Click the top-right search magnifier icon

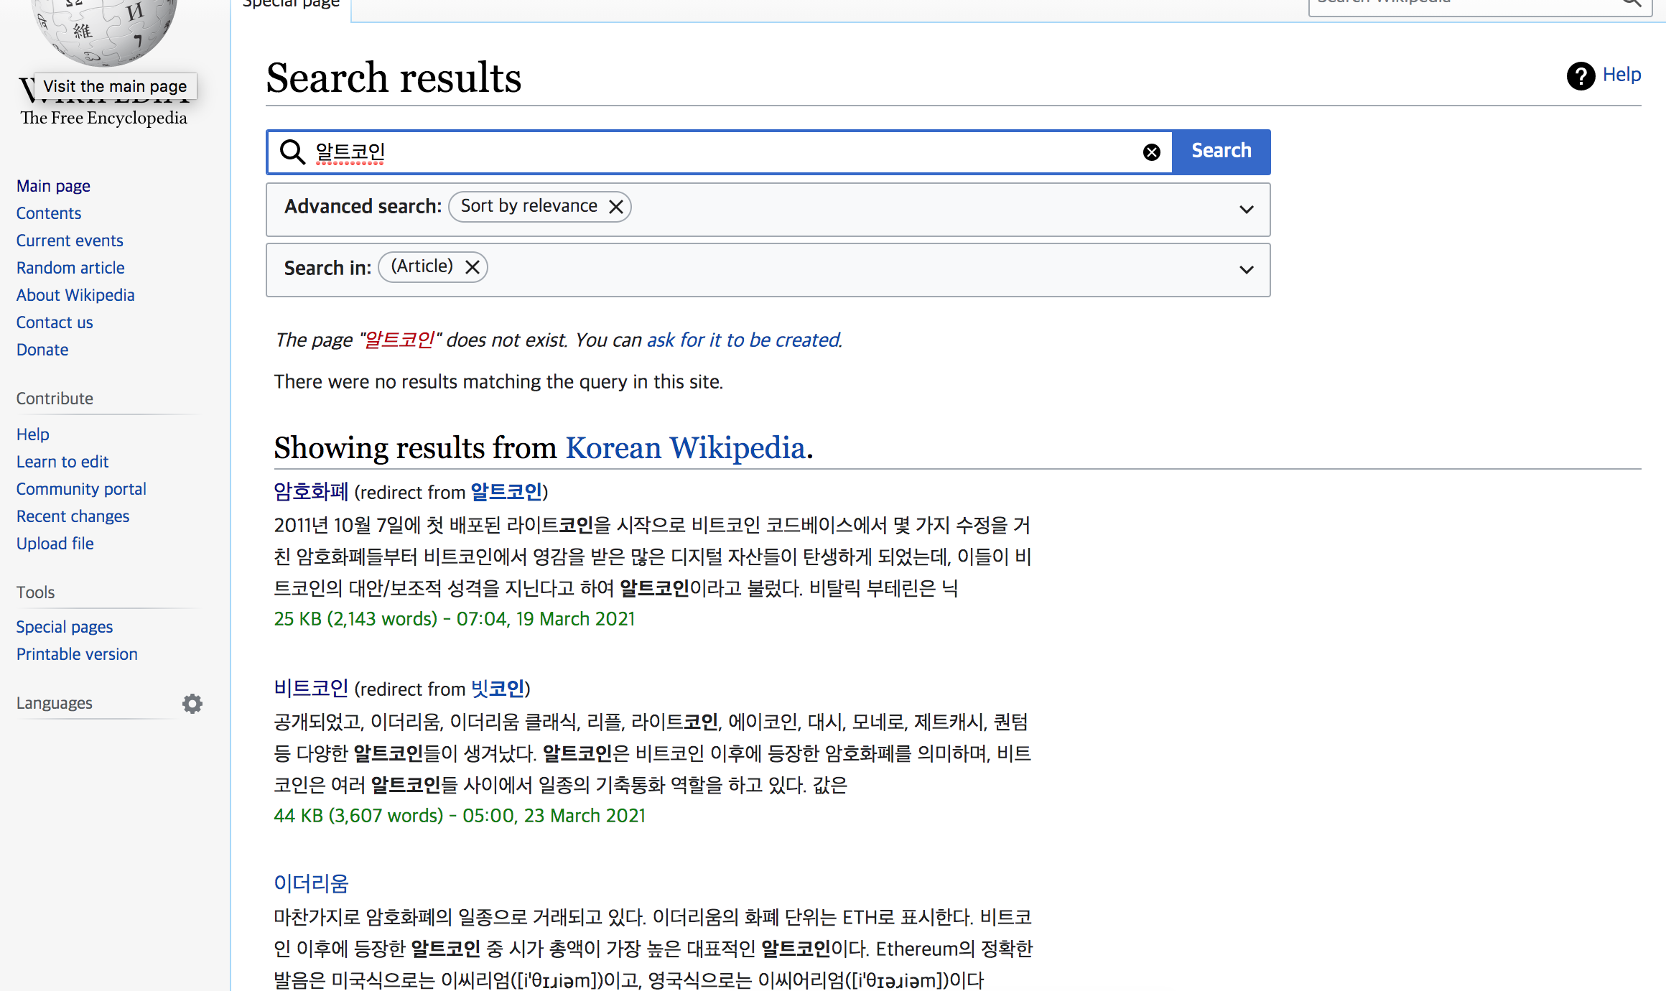1632,2
